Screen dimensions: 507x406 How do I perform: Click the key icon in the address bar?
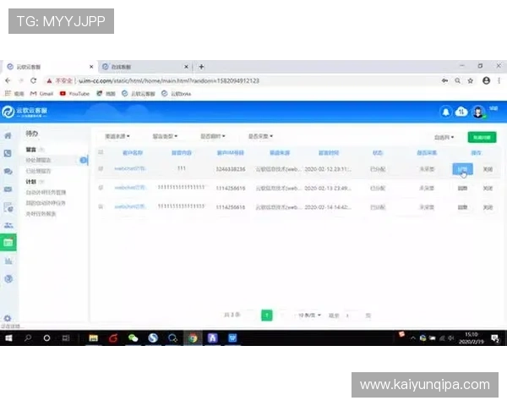(445, 80)
